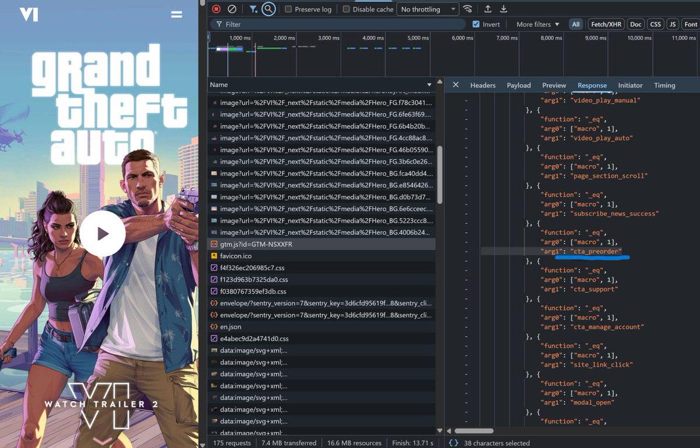
Task: Click the 7.4 MB transferred status entry
Action: coord(289,443)
